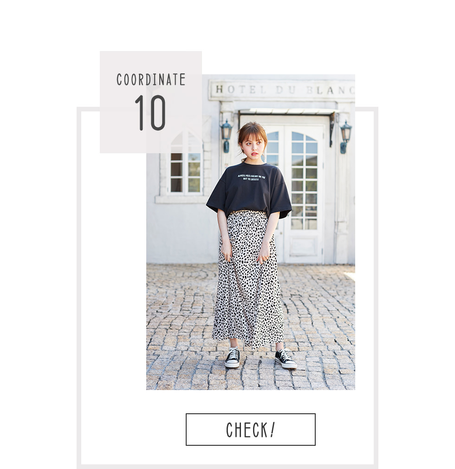Viewport: 455px width, 469px height.
Task: Click the HOTEL DU BLANC sign
Action: pos(282,90)
